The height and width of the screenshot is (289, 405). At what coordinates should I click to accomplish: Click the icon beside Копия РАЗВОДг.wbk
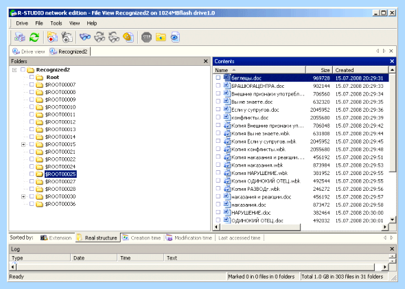[x=227, y=189]
